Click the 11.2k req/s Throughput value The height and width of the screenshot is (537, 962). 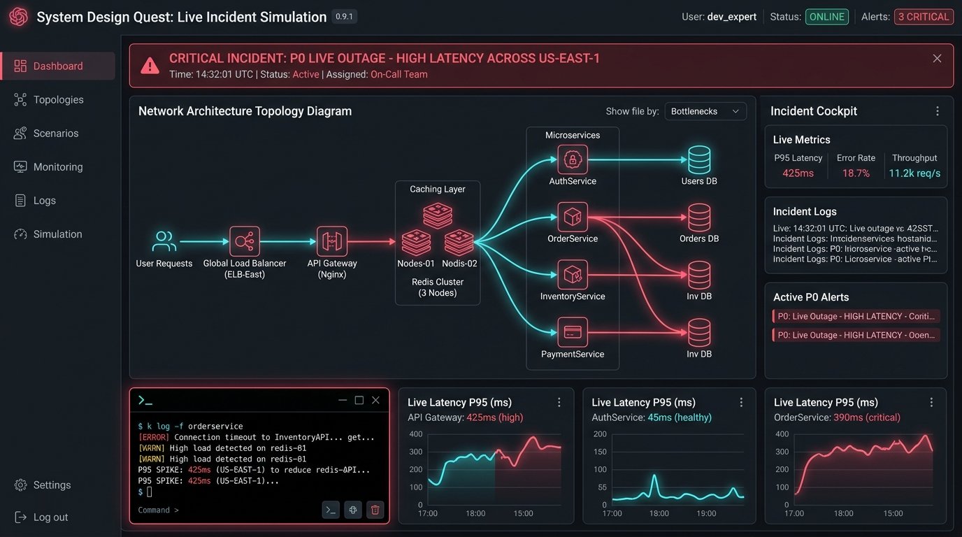pyautogui.click(x=914, y=173)
